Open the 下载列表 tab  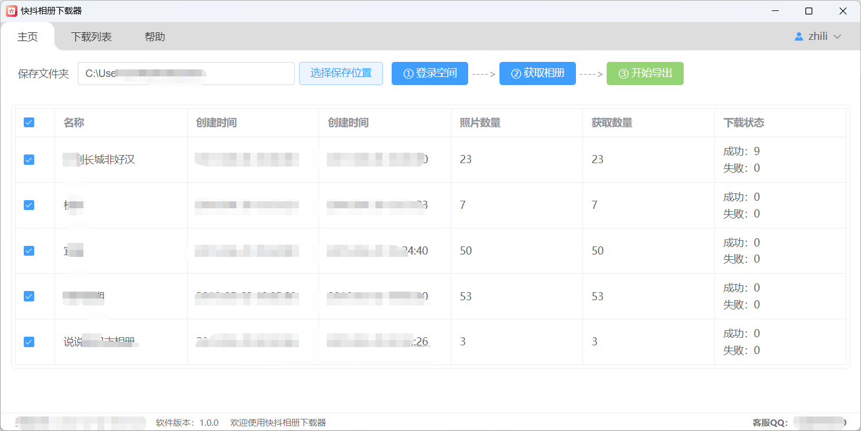click(92, 37)
